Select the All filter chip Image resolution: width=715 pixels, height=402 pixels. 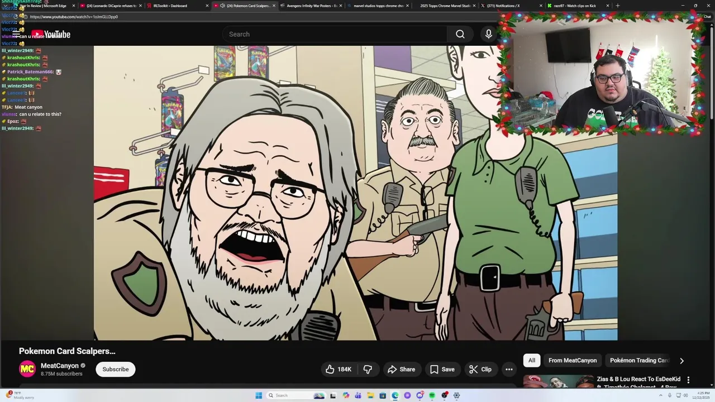click(532, 360)
